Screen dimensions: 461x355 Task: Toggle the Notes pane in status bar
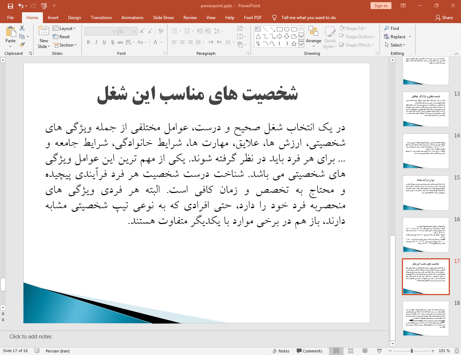(281, 351)
